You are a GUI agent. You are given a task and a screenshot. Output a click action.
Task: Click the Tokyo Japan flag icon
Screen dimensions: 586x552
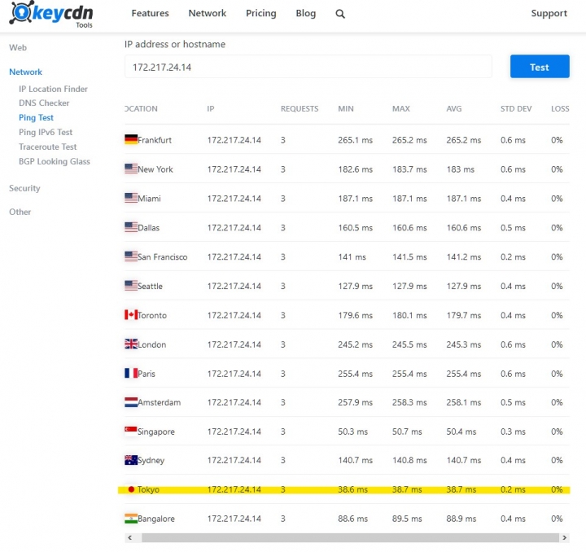pyautogui.click(x=131, y=489)
